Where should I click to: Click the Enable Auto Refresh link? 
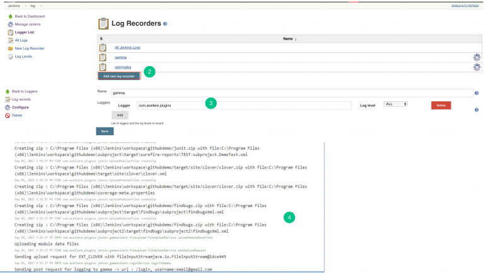coord(465,5)
